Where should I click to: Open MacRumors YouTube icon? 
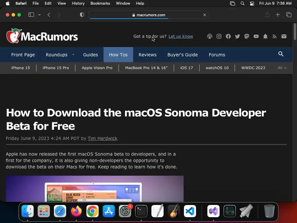pyautogui.click(x=256, y=36)
